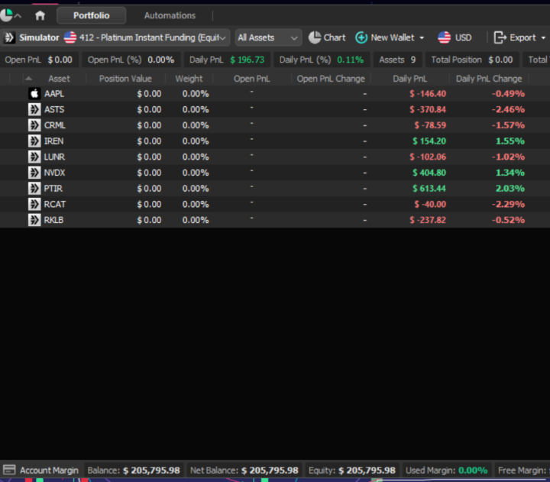Expand the All Assets filter dropdown
550x482 pixels.
268,37
